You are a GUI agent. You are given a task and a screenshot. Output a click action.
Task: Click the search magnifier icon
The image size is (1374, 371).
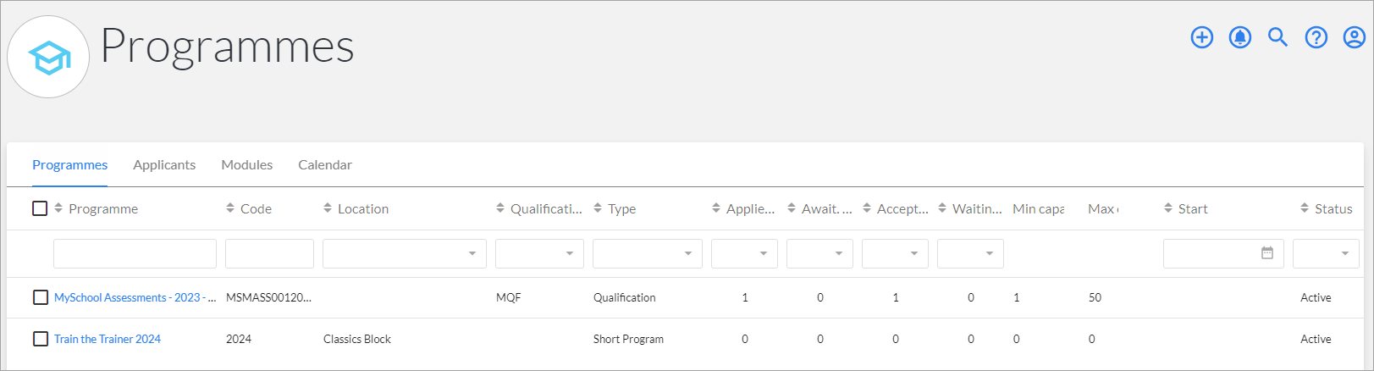pos(1277,37)
